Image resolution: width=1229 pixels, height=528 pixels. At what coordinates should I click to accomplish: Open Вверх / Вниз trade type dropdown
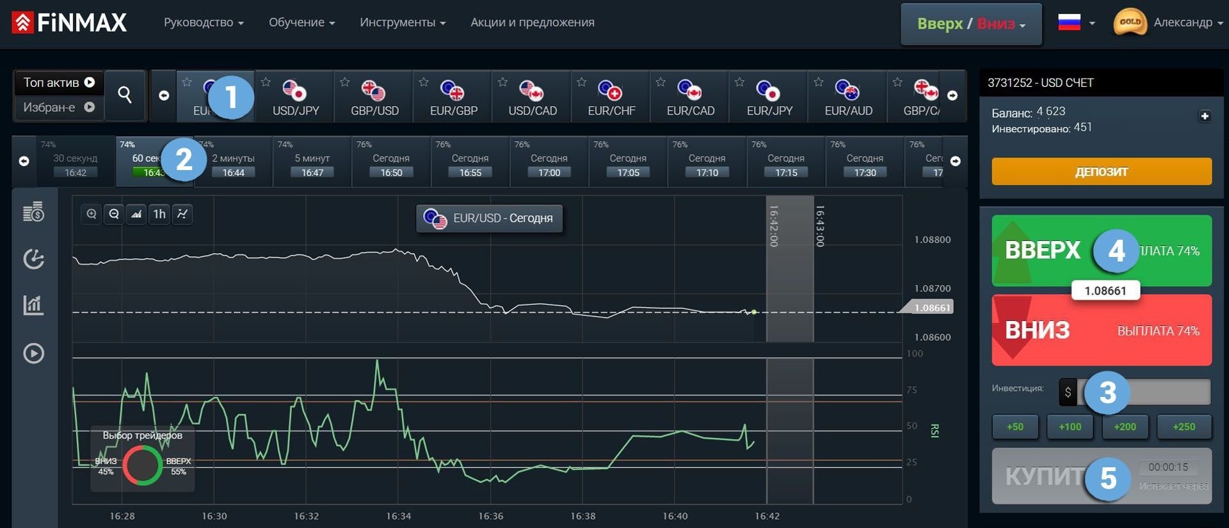pyautogui.click(x=971, y=24)
